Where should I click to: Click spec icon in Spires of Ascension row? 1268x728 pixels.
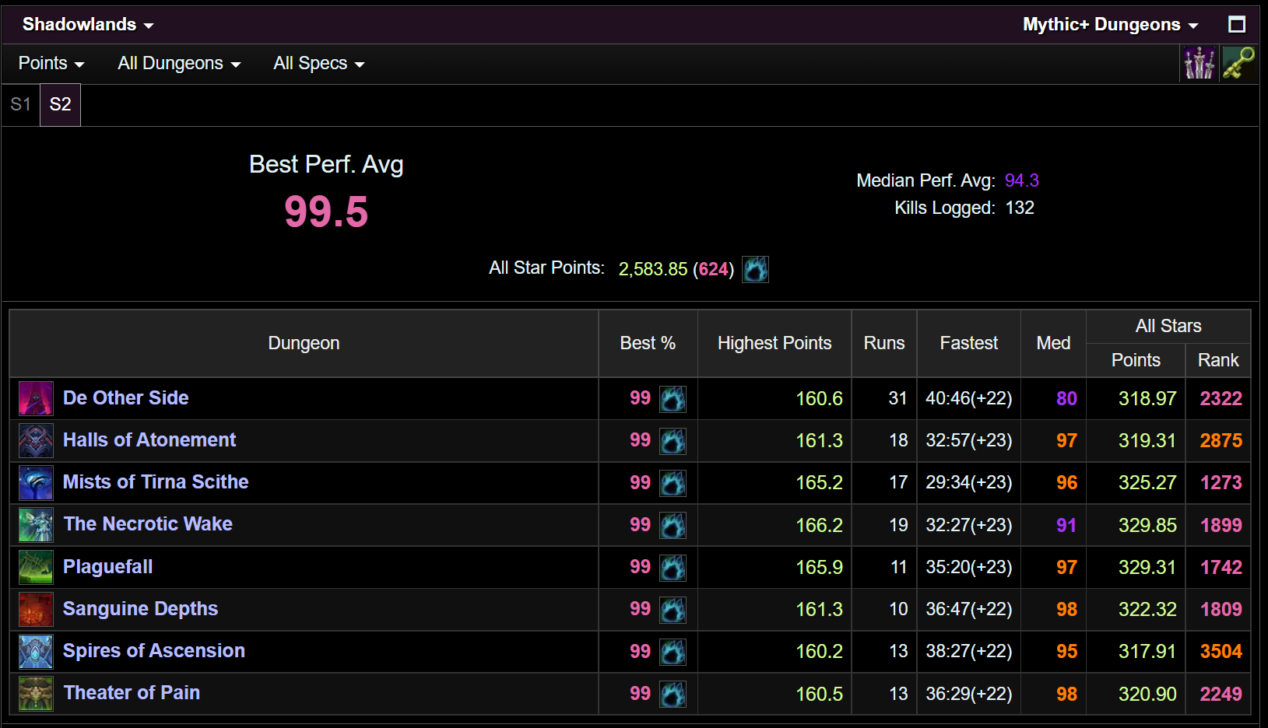673,652
